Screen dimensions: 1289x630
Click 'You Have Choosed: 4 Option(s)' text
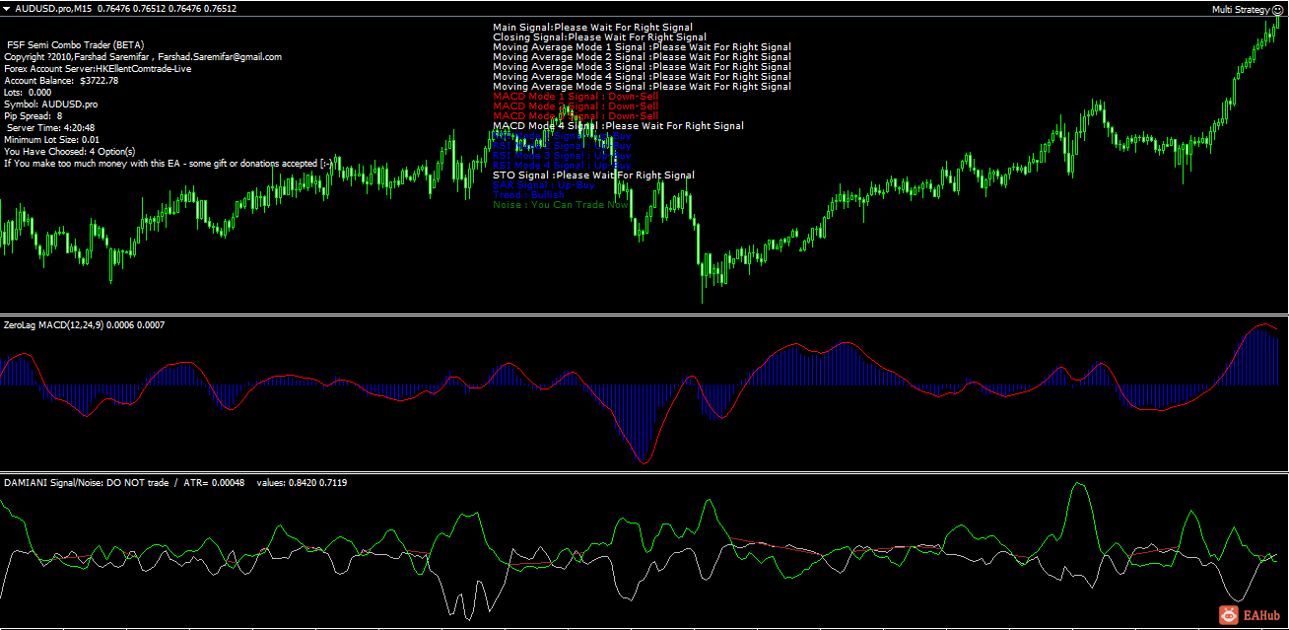click(70, 152)
